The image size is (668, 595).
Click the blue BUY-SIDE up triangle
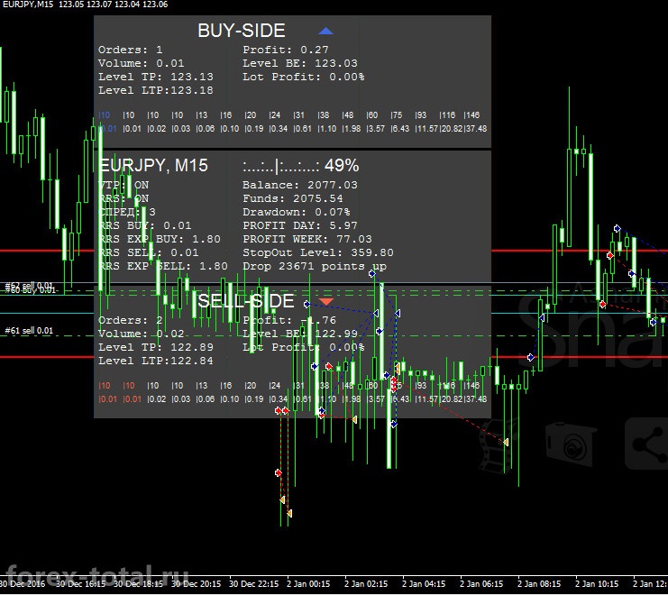326,31
